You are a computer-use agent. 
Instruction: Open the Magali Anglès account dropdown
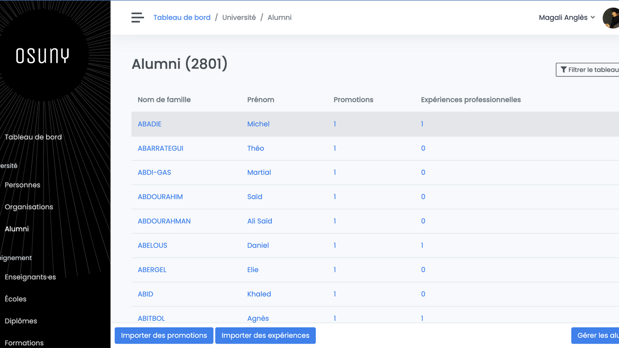click(x=566, y=17)
